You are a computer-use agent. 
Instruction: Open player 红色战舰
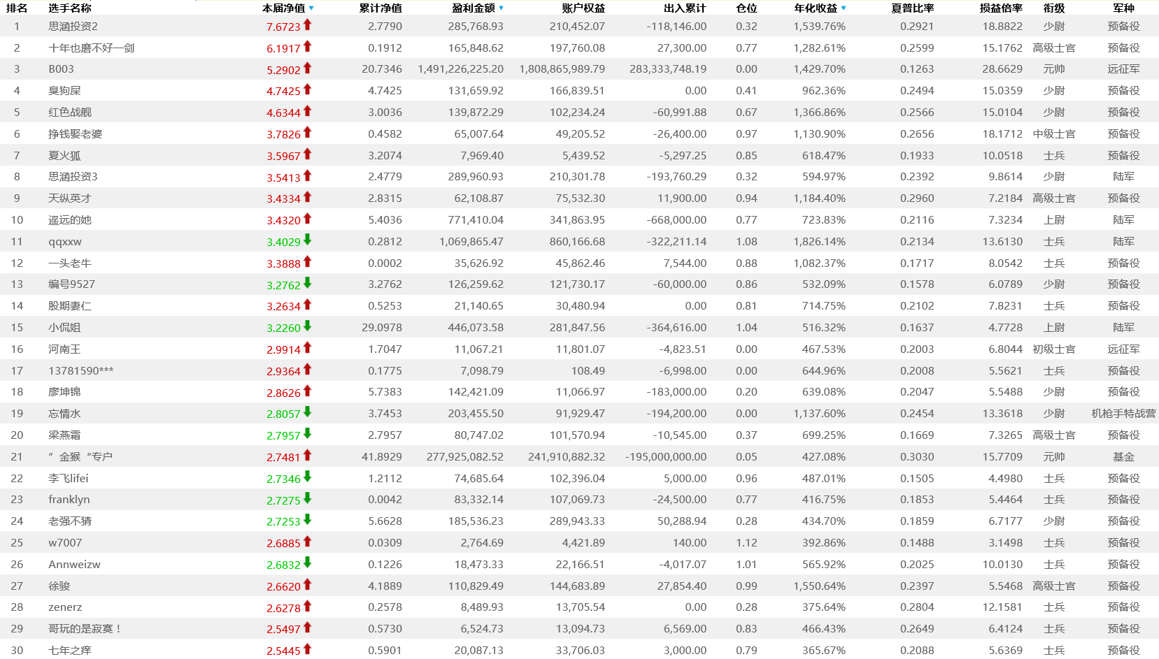pyautogui.click(x=70, y=113)
